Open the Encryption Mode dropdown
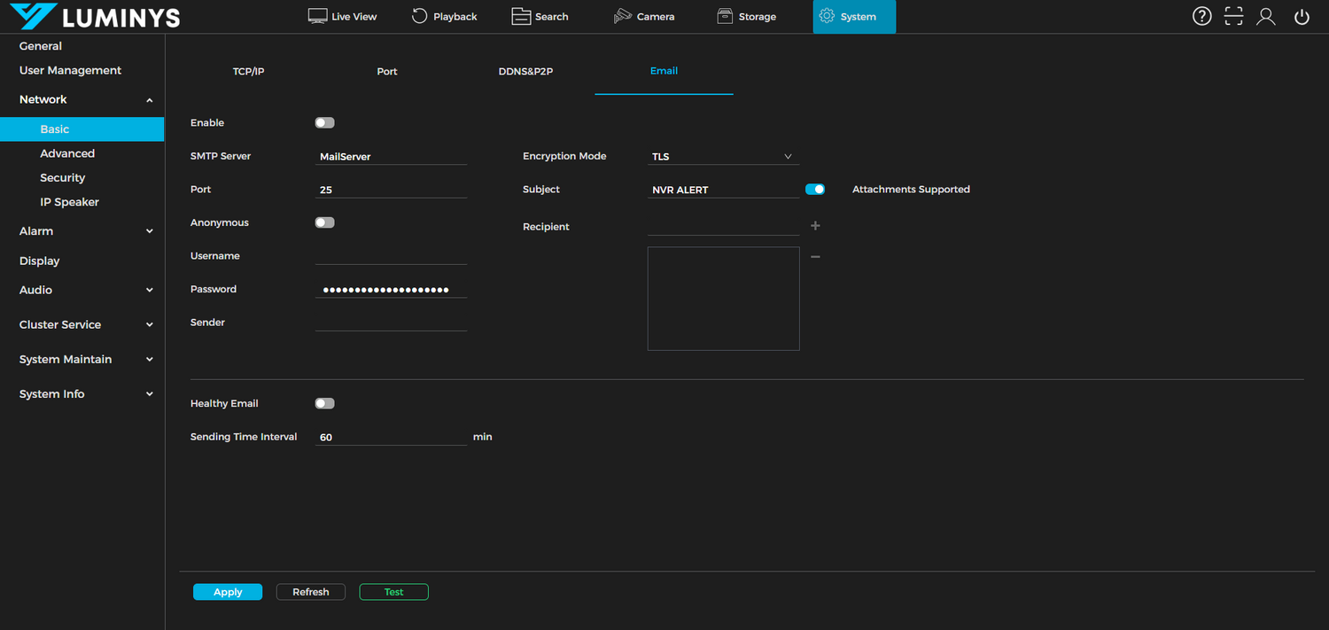 click(722, 156)
